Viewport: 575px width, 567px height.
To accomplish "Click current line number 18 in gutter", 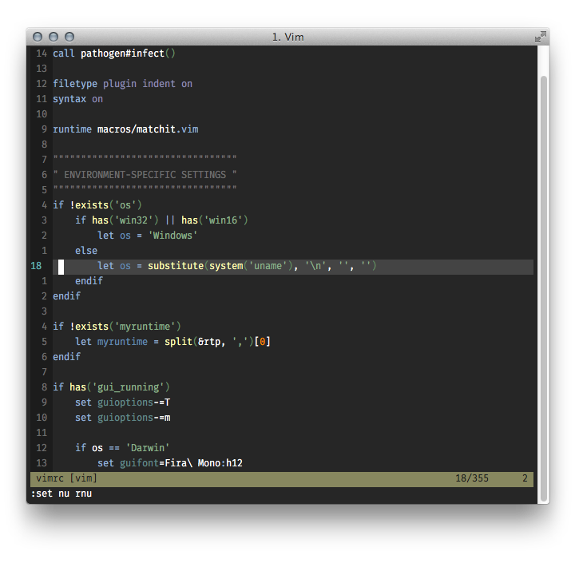I will click(36, 266).
